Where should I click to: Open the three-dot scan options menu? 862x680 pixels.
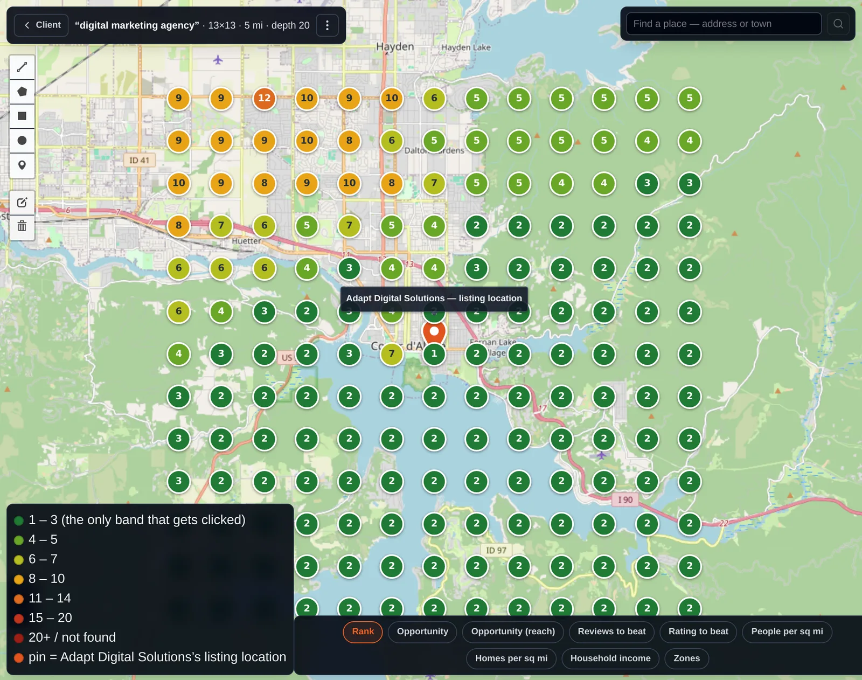(x=327, y=25)
